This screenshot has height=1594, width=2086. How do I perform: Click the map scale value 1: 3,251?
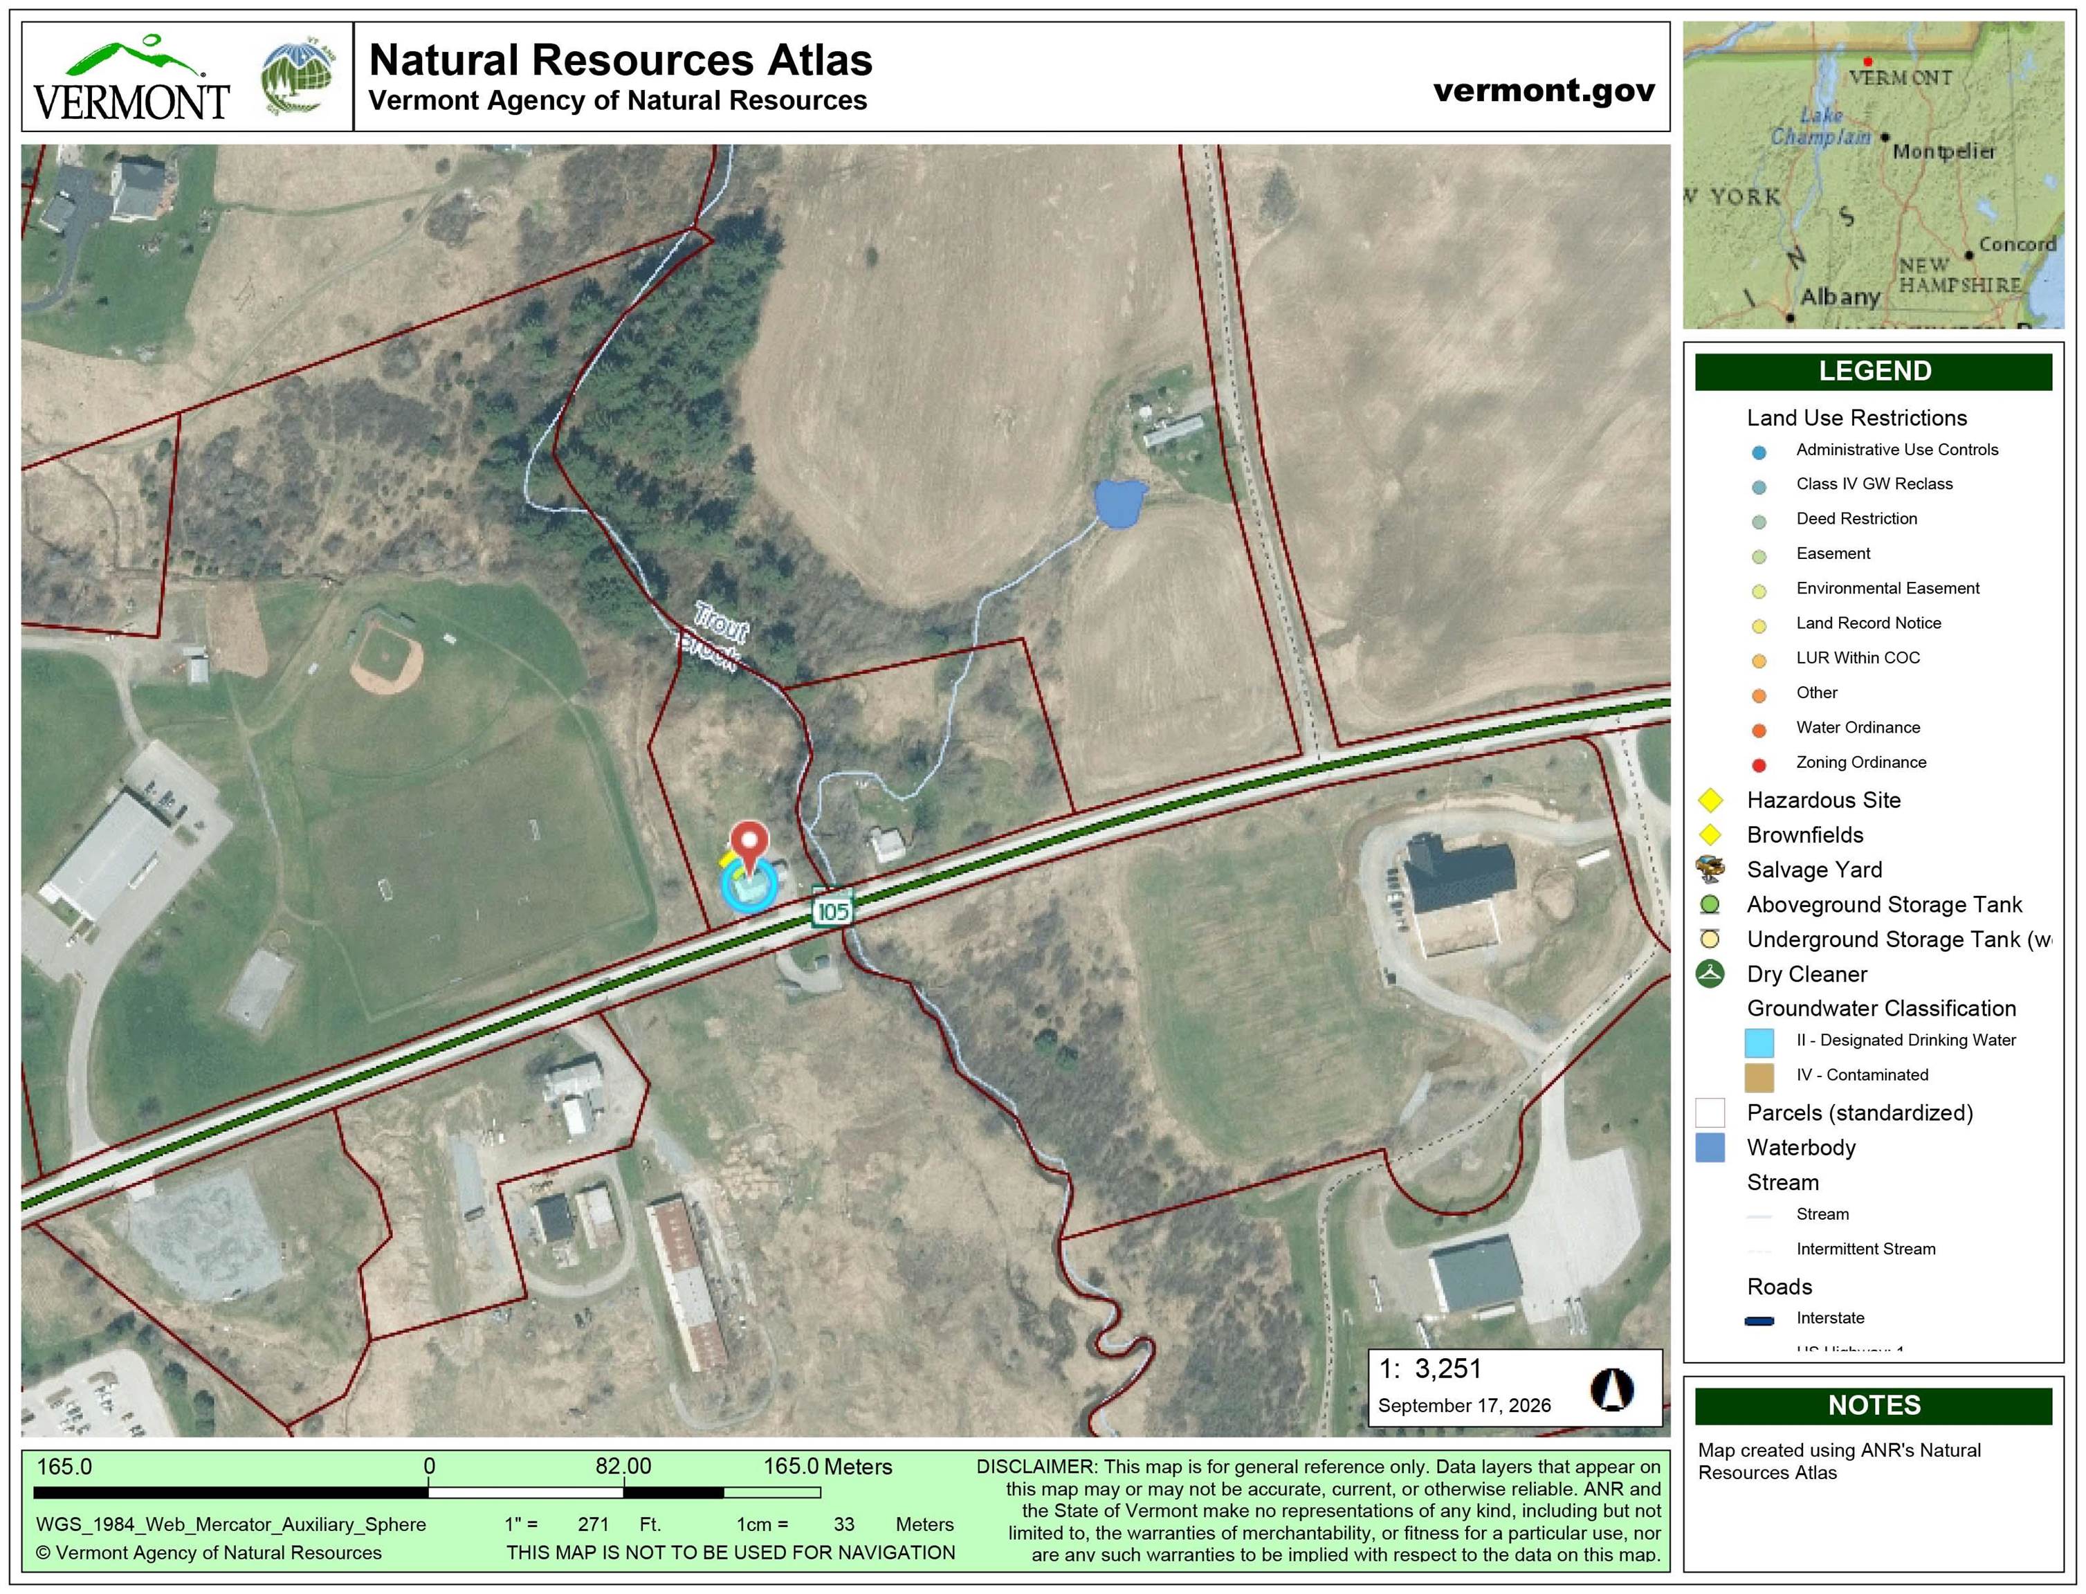coord(1429,1368)
